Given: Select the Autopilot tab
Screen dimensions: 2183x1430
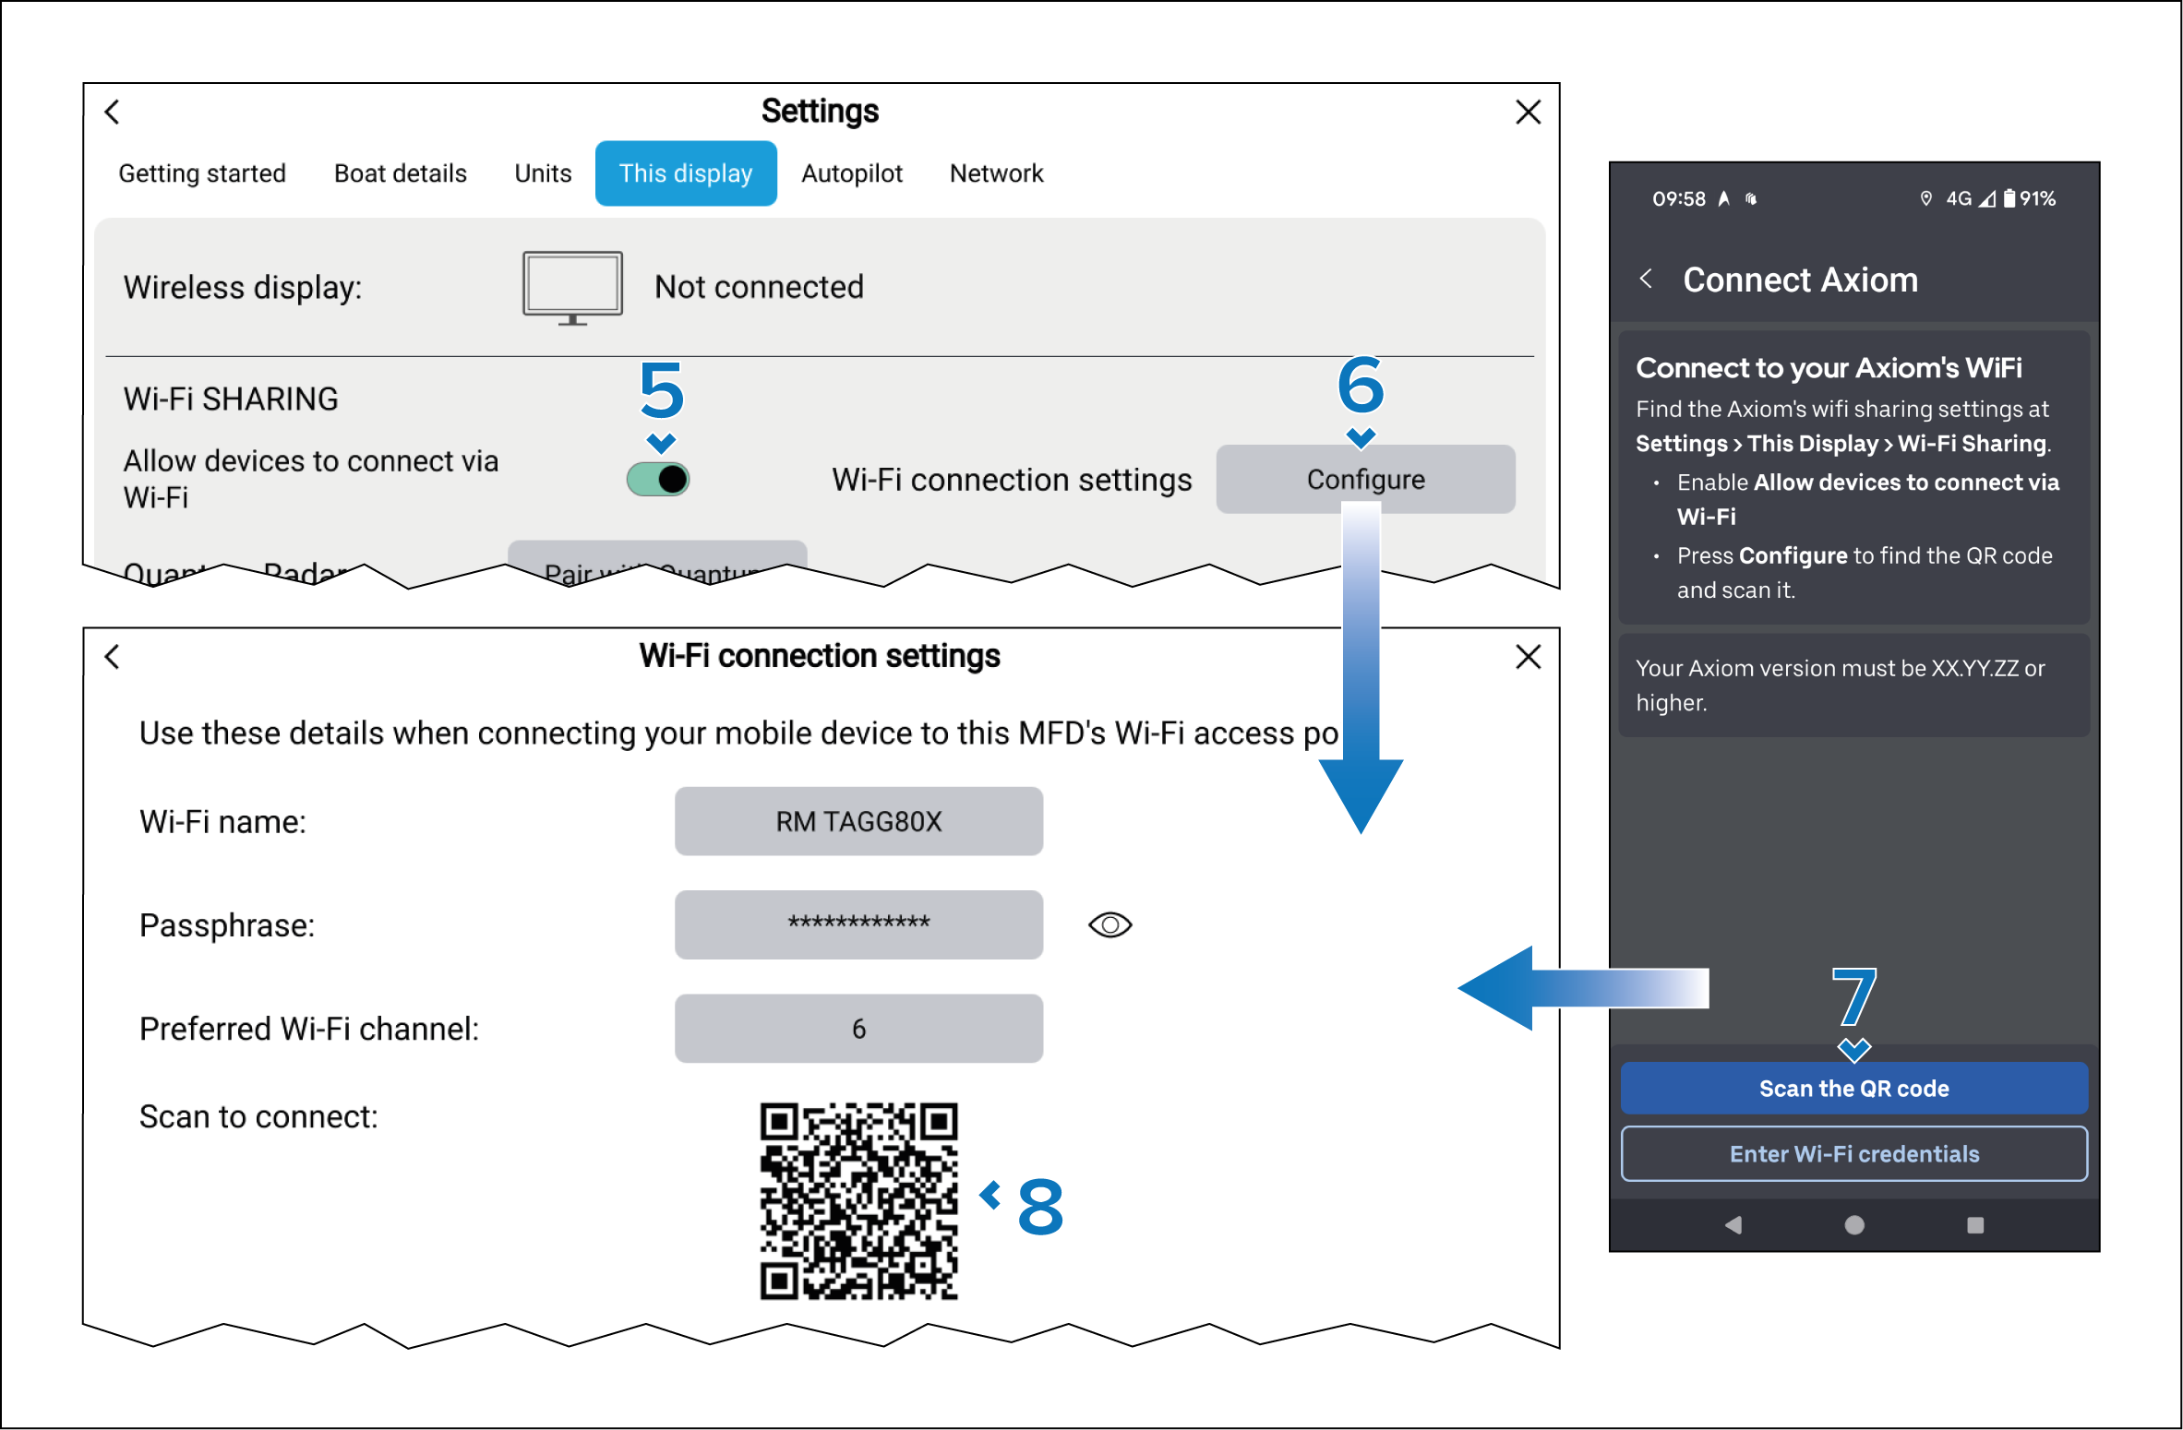Looking at the screenshot, I should coord(851,173).
